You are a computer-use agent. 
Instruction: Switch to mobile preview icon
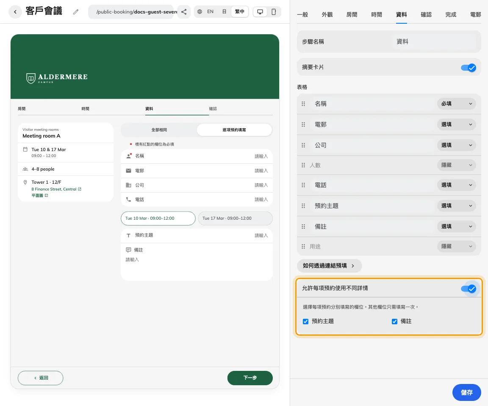tap(274, 12)
